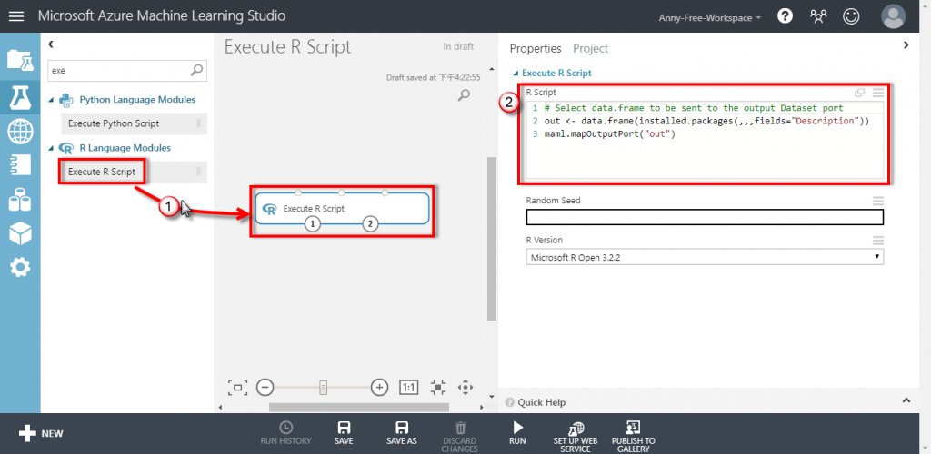Set canvas zoom to 1:1 actual size
Image resolution: width=931 pixels, height=454 pixels.
click(409, 388)
